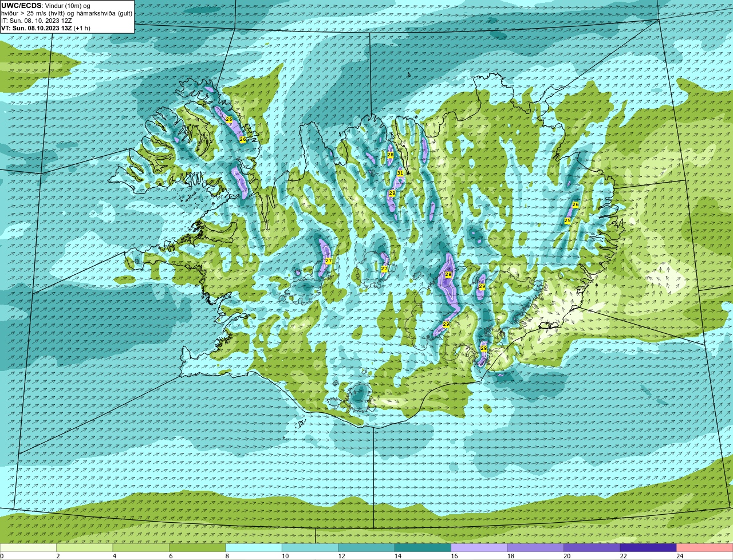733x560 pixels.
Task: Select the 22–24 m/s dark indigo legend swatch
Action: 649,548
